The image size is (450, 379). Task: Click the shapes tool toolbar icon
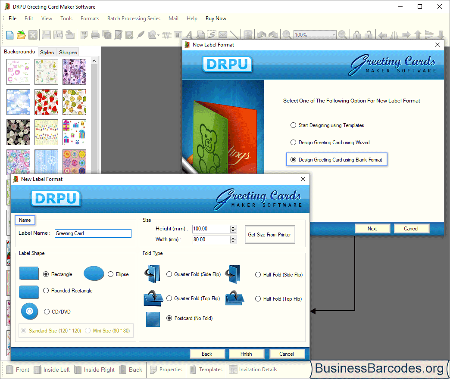click(x=152, y=35)
